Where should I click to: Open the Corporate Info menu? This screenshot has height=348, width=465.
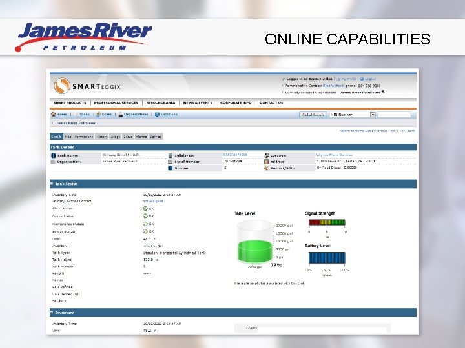(x=236, y=103)
